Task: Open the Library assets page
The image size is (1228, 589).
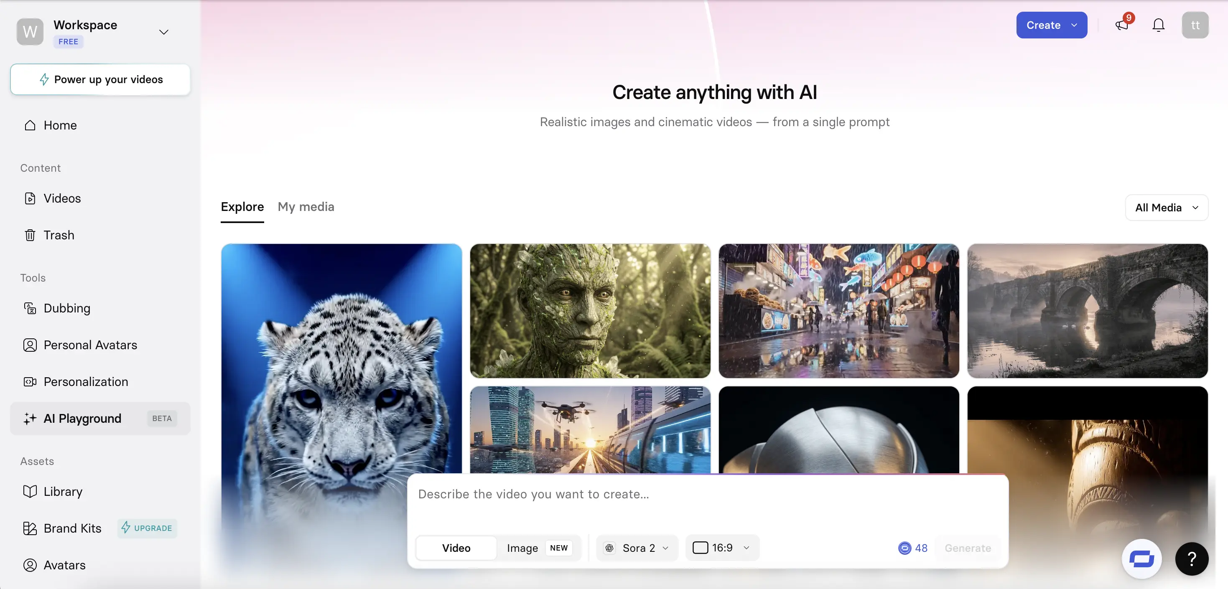Action: 62,491
